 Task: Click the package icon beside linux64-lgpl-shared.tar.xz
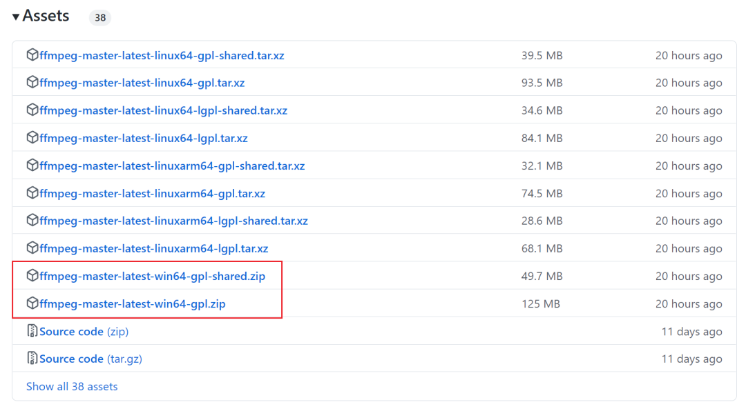tap(32, 110)
